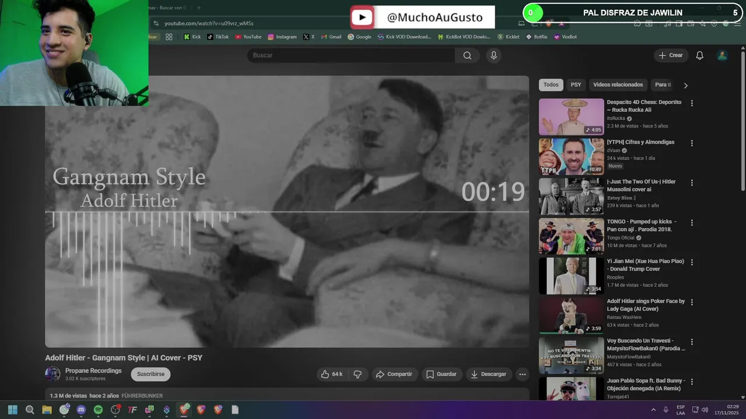Open Spotify from the taskbar
Viewport: 746px width, 419px height.
click(98, 410)
